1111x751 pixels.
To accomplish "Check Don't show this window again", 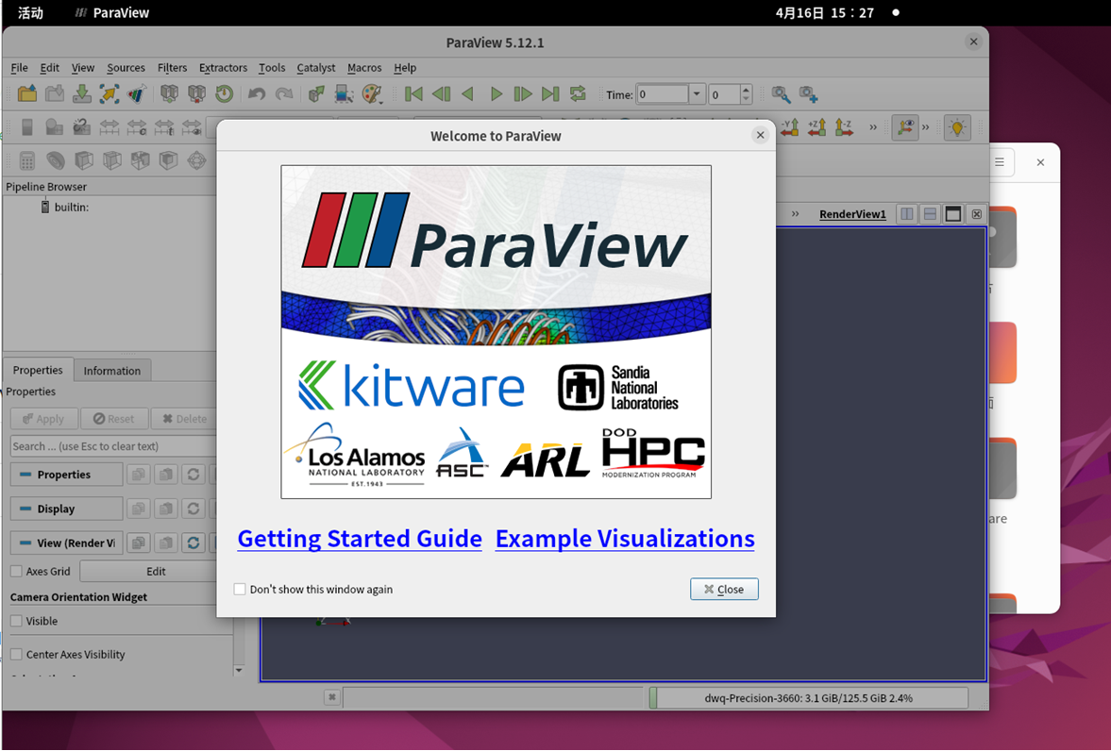I will pyautogui.click(x=240, y=589).
